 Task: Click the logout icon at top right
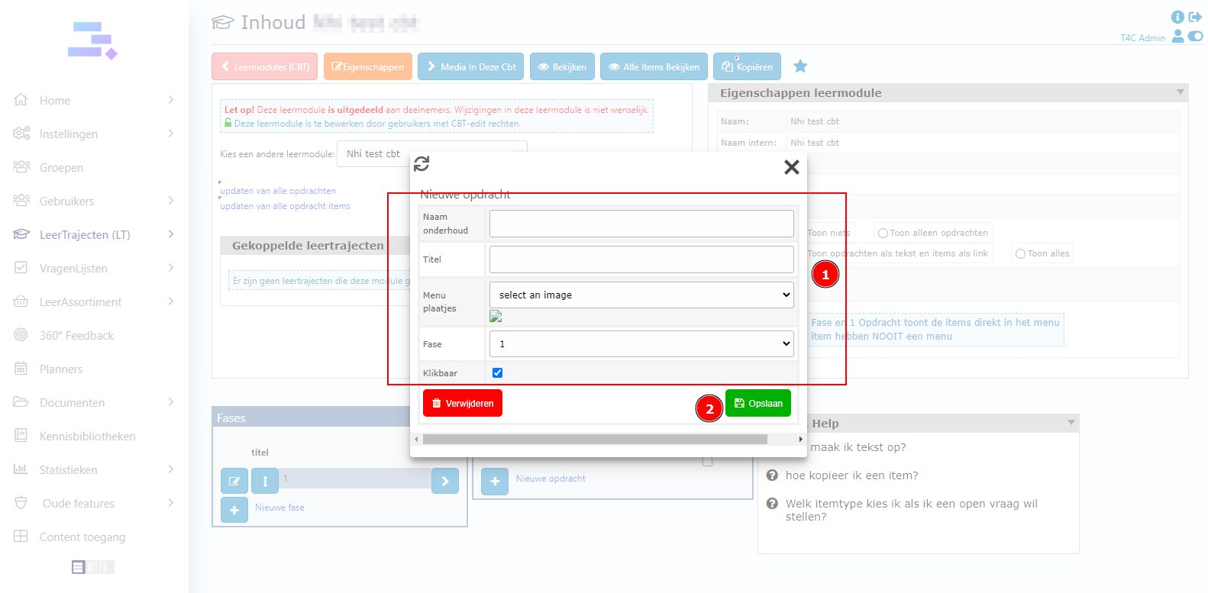tap(1195, 17)
